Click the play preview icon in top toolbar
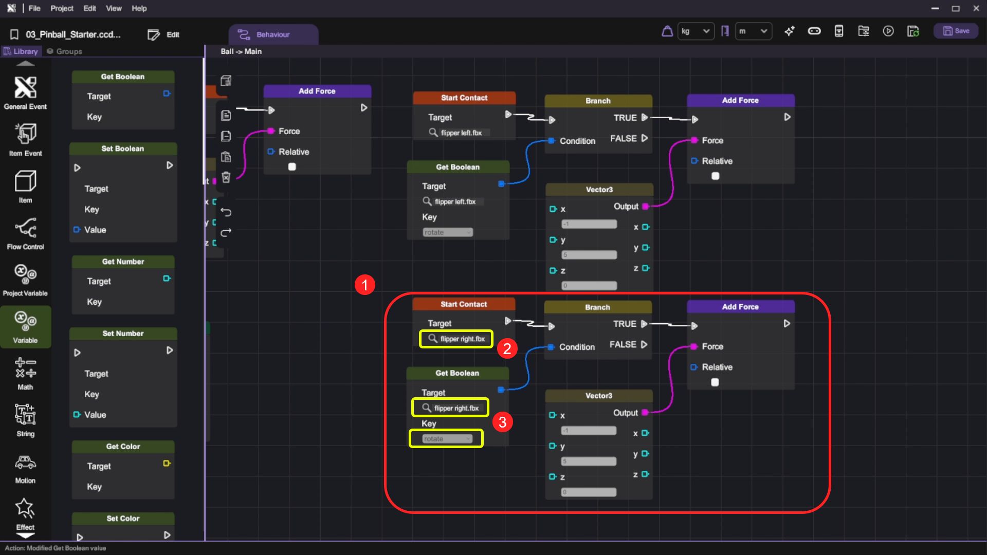This screenshot has height=555, width=987. [888, 31]
